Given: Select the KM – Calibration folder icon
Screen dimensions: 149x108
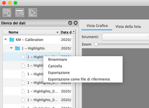Looking at the screenshot, I should click(x=12, y=40).
